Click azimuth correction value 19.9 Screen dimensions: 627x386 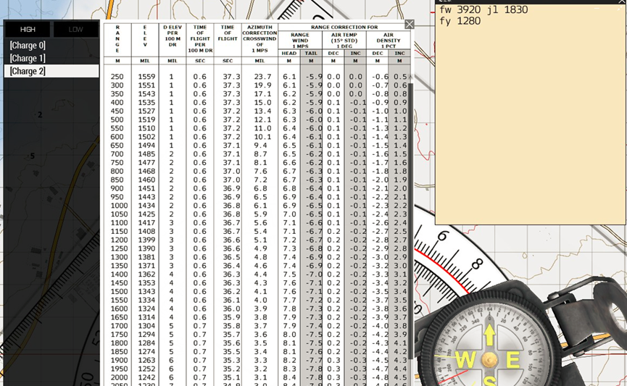(262, 85)
